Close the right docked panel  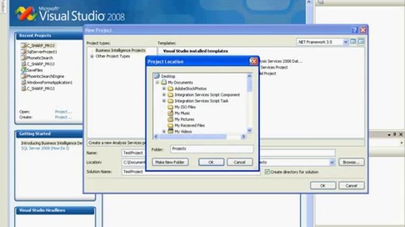(401, 134)
